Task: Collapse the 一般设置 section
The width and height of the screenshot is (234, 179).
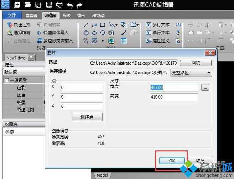Action: tap(6, 80)
